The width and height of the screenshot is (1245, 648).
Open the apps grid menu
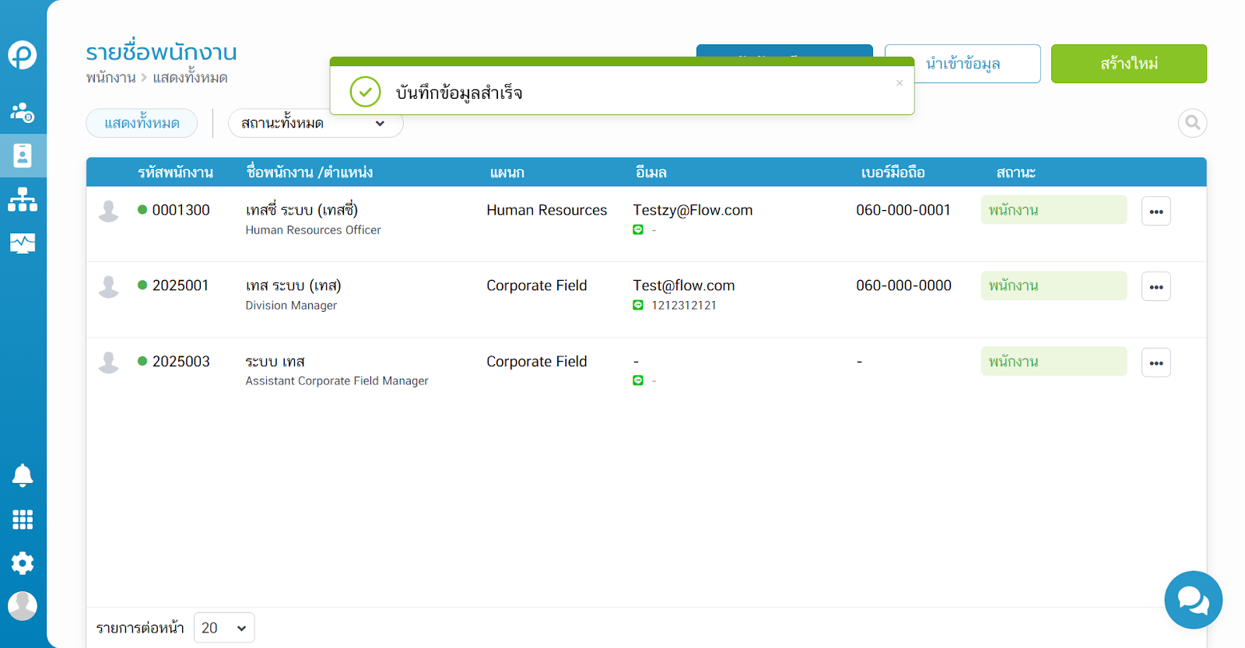tap(23, 520)
